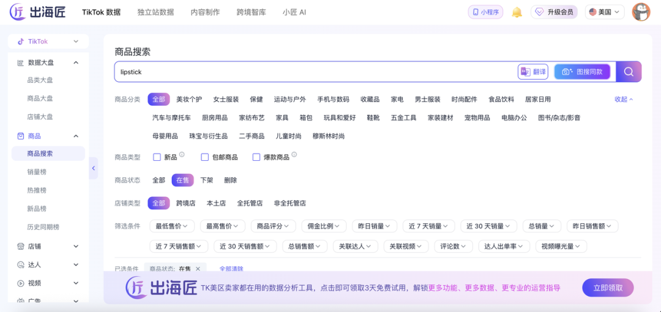Open 新品榜 in sidebar

[x=37, y=209]
